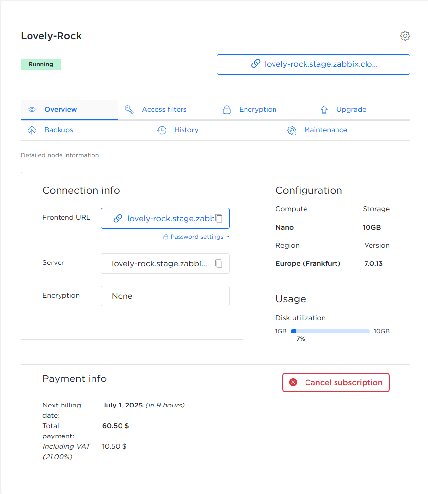Click the chain link icon in Frontend URL field
Screen dimensions: 428x494
[118, 219]
